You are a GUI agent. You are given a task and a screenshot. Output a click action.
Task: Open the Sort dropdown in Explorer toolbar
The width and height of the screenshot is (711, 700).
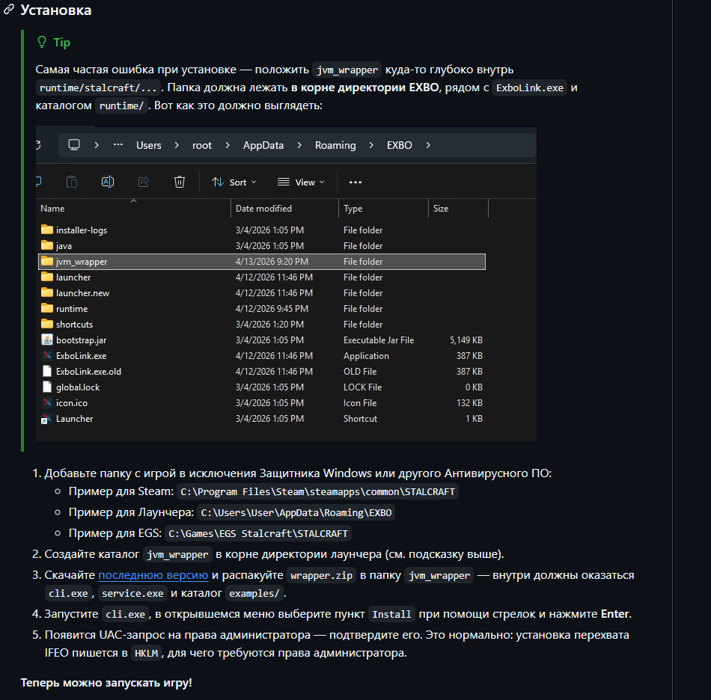(234, 182)
